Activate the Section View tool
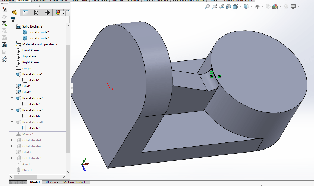Image resolution: width=314 pixels, height=186 pixels. coord(228,7)
